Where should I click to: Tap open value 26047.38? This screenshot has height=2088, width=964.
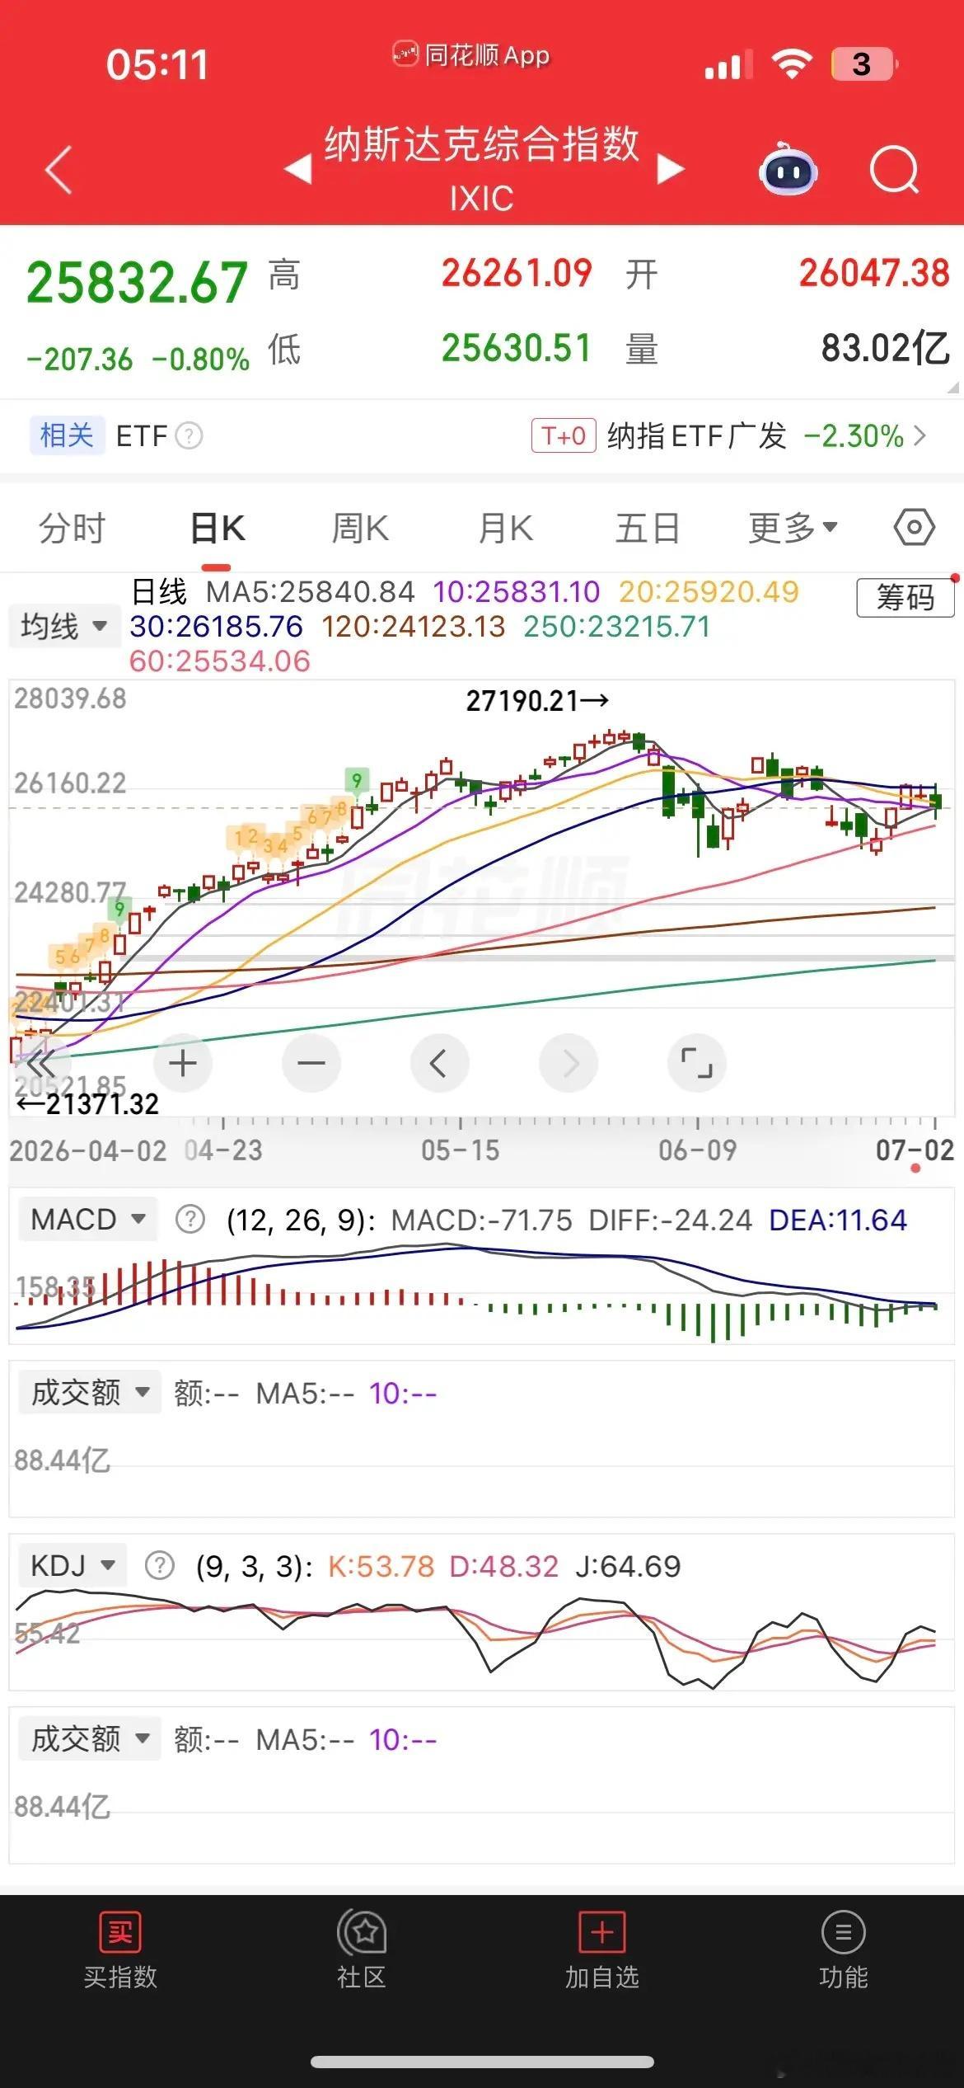click(874, 273)
